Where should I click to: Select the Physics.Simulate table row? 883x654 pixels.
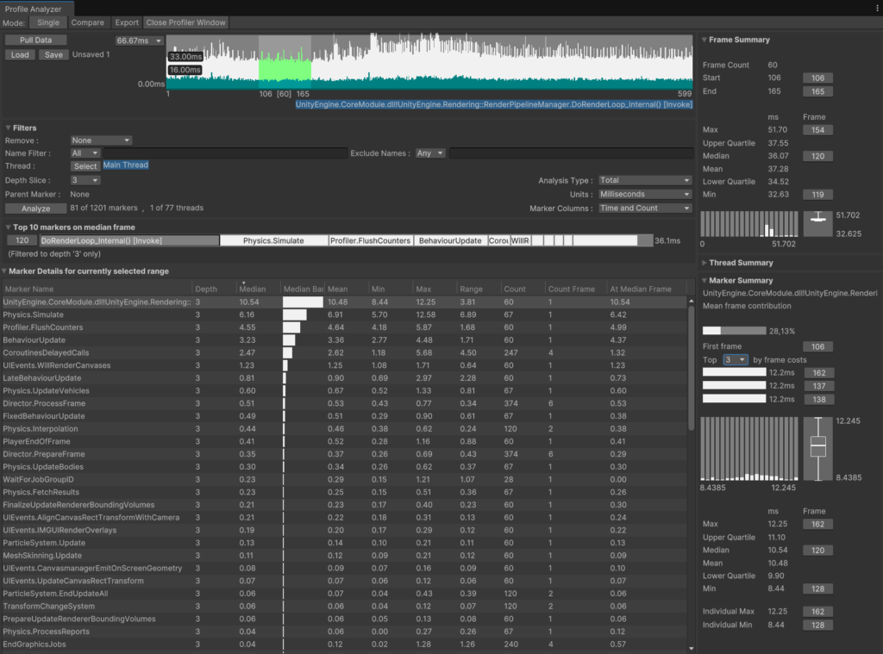[x=344, y=315]
